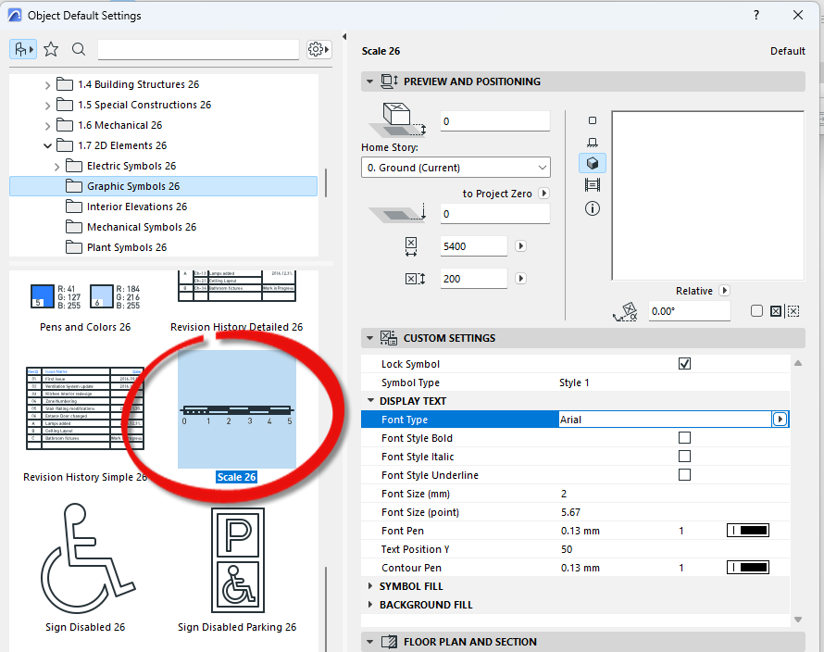Select the side elevation preview icon
The image size is (824, 652).
593,143
